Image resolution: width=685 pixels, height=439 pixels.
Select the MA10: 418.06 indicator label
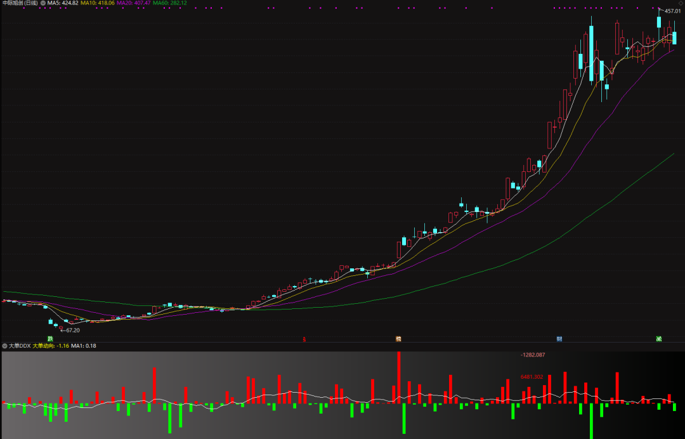coord(97,3)
